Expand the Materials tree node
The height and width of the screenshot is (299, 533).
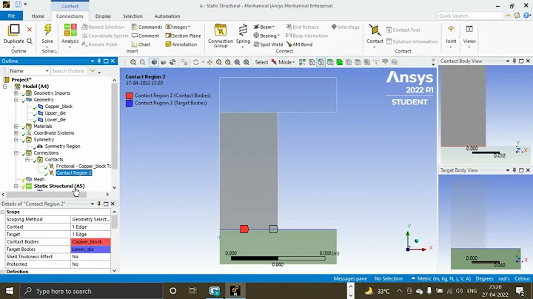pos(16,127)
